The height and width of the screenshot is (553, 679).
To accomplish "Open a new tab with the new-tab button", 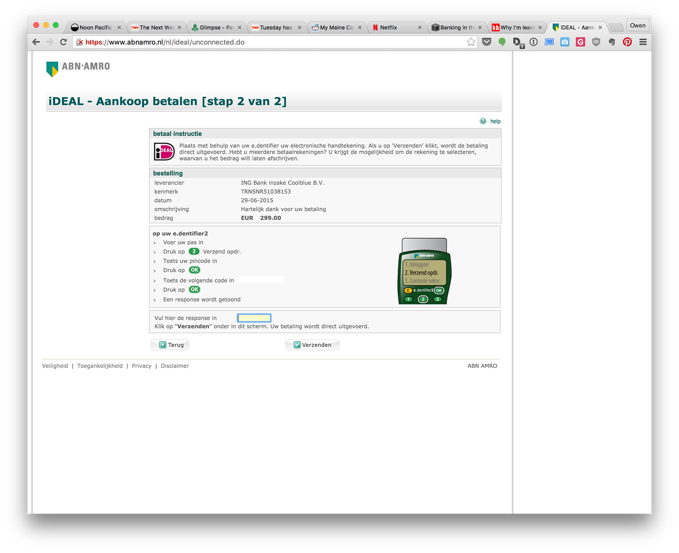I will click(x=616, y=28).
